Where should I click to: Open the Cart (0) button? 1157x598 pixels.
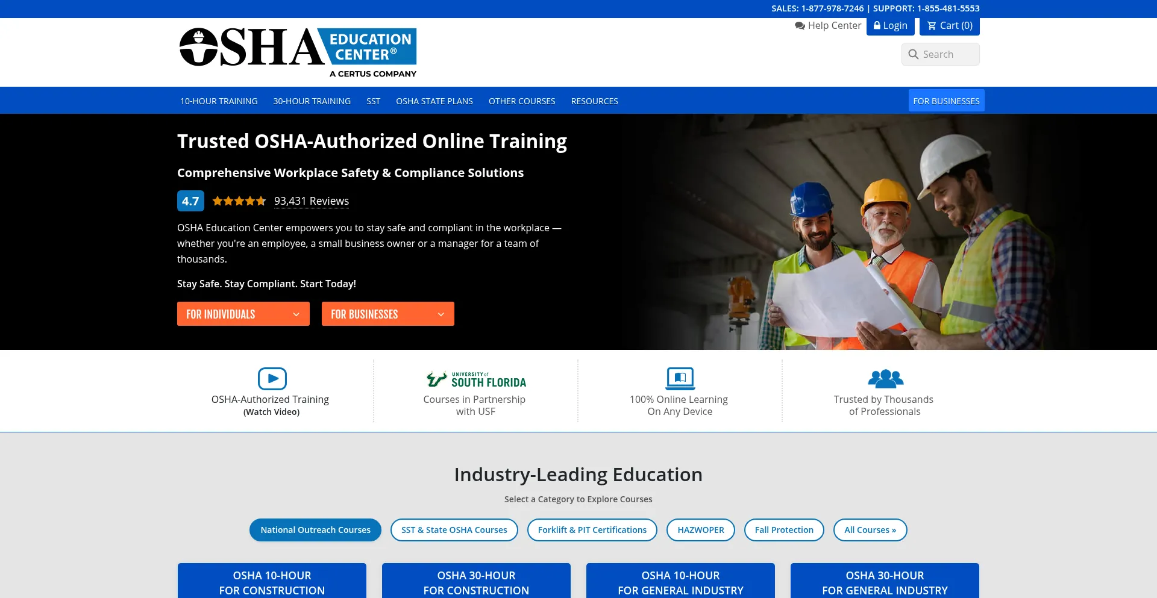[950, 26]
